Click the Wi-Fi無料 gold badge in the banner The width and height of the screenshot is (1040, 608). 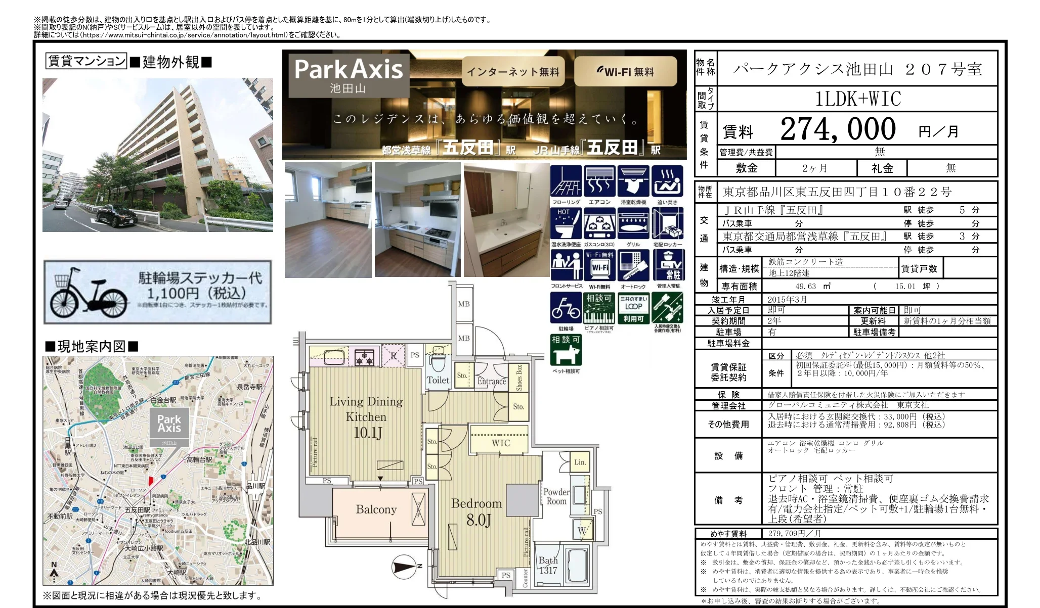[626, 72]
